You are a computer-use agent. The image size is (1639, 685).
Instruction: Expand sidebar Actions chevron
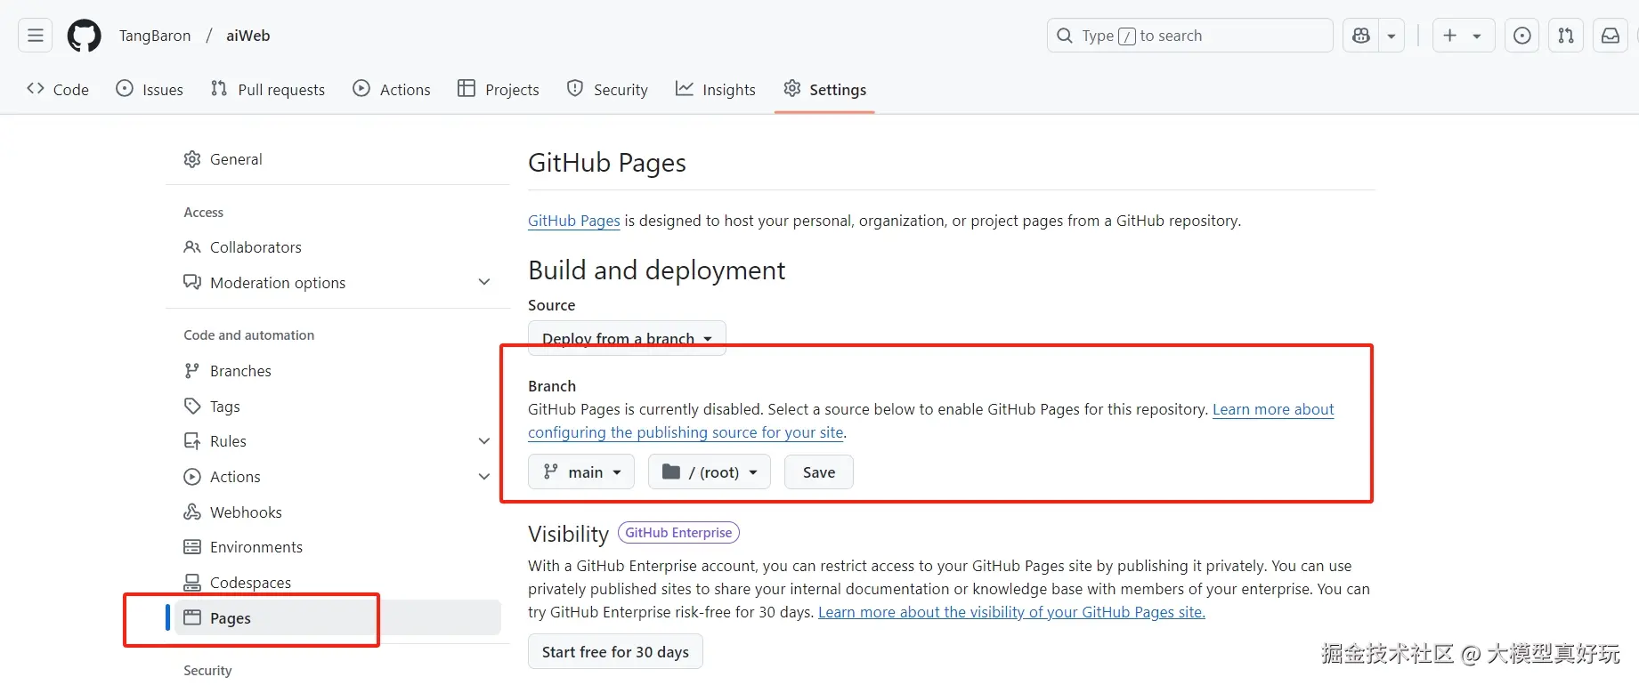click(x=484, y=477)
